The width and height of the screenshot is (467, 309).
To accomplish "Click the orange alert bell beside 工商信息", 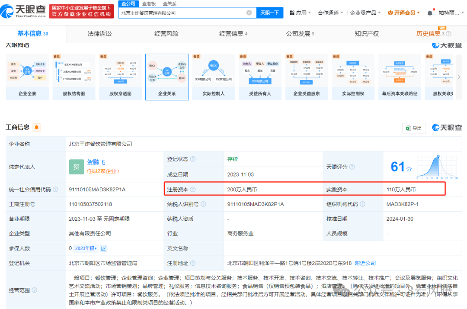I will click(x=37, y=127).
